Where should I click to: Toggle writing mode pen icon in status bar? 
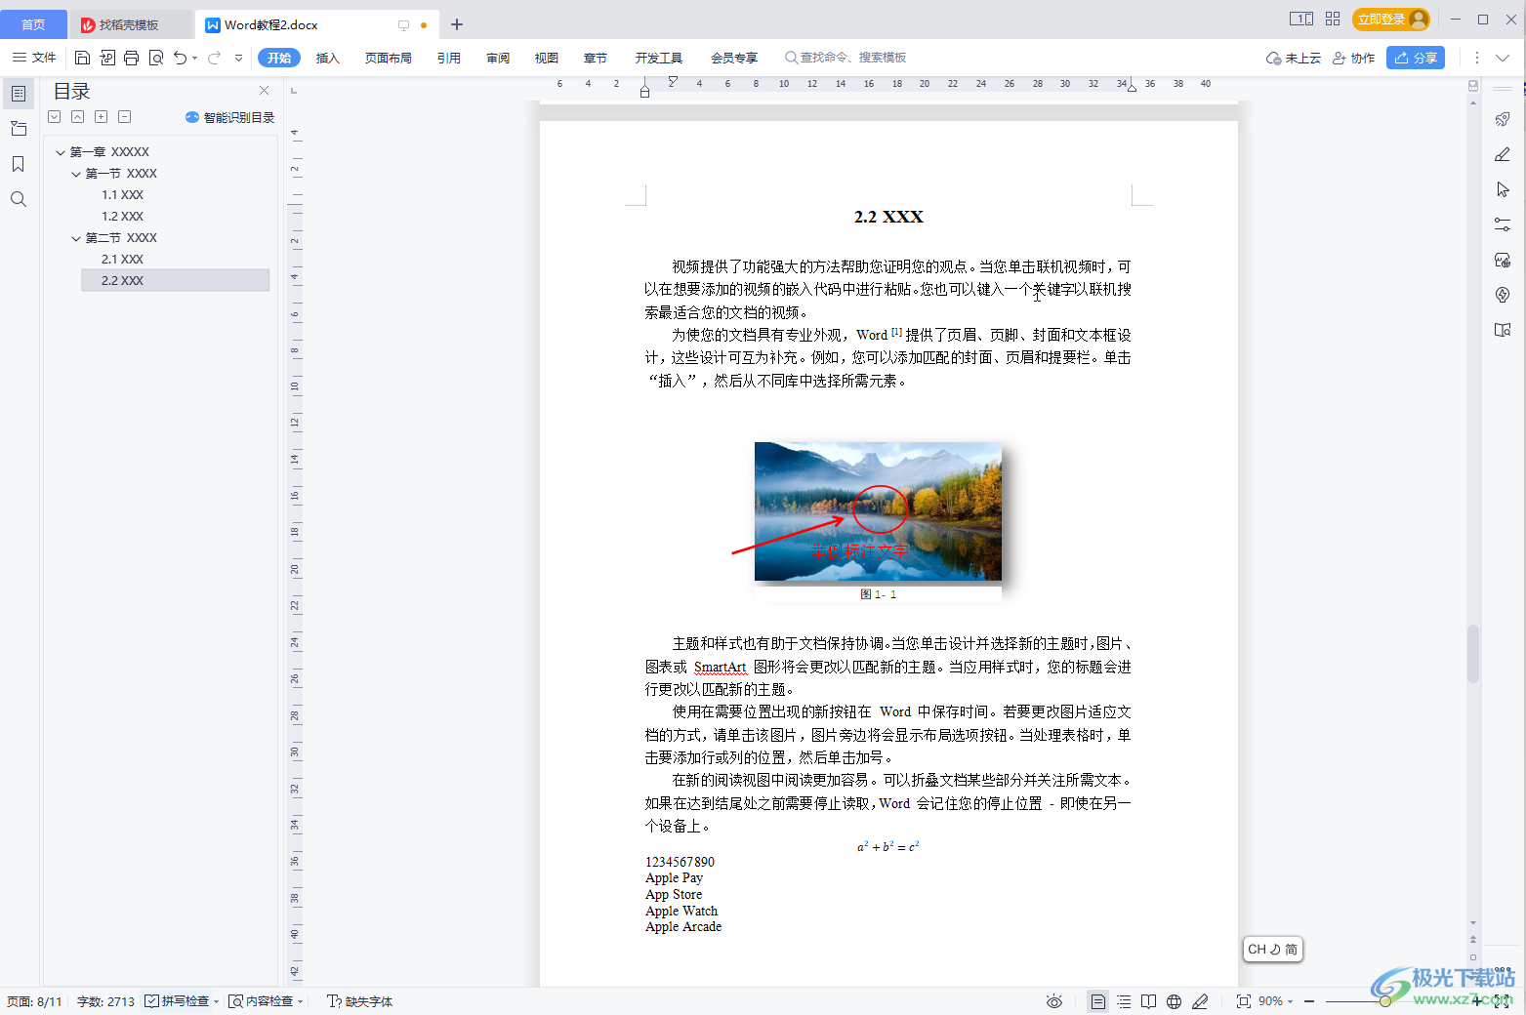click(1200, 1001)
